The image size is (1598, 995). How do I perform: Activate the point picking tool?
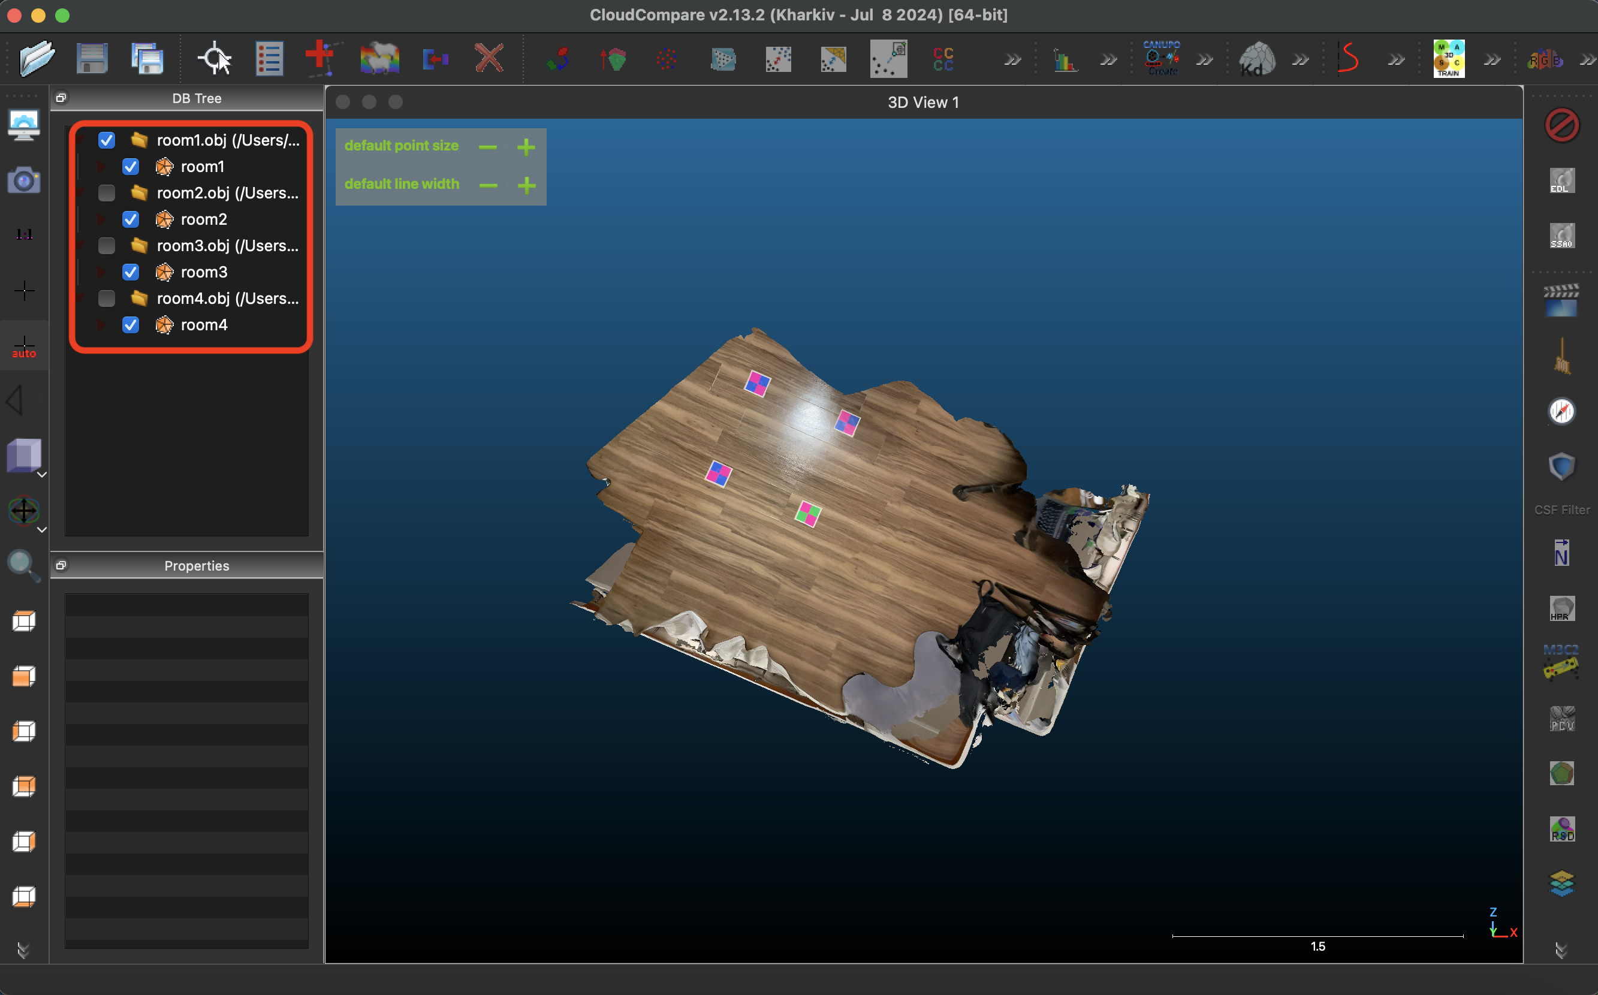[x=215, y=59]
